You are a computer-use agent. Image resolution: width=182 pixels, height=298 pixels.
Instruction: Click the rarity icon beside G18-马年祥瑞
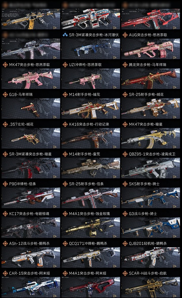(5, 94)
